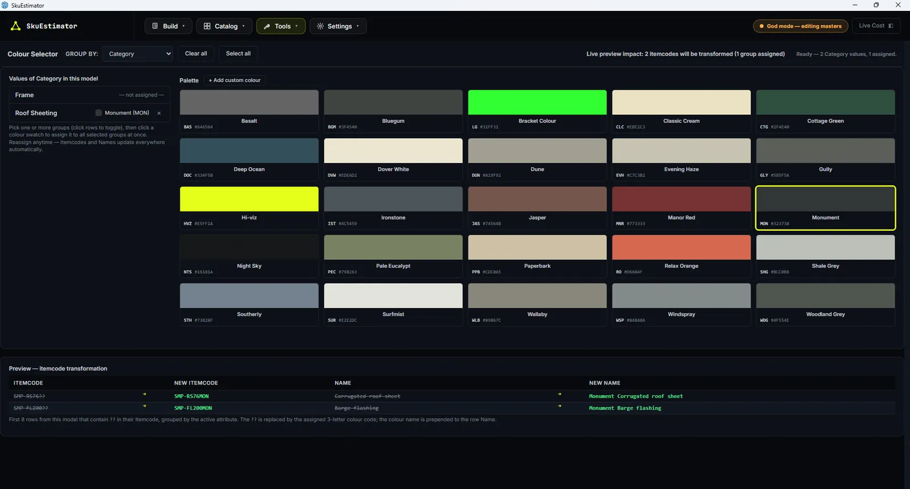The width and height of the screenshot is (910, 489).
Task: Click new itemcode SMP-RS76MON
Action: pos(191,396)
